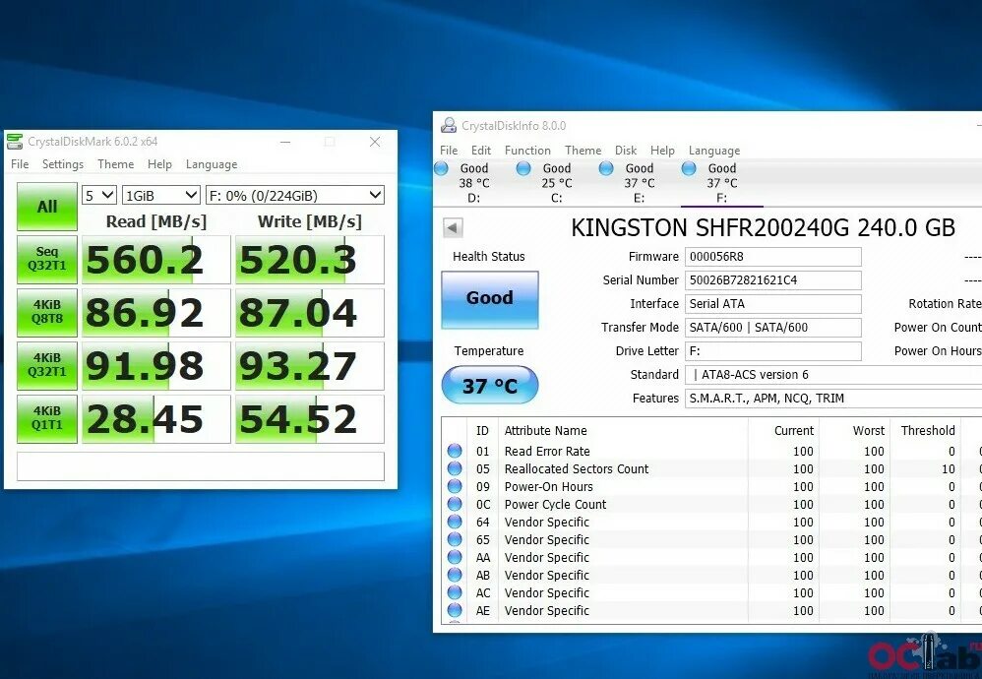Click status orb for attribute ID AA
The width and height of the screenshot is (982, 679).
pos(455,557)
